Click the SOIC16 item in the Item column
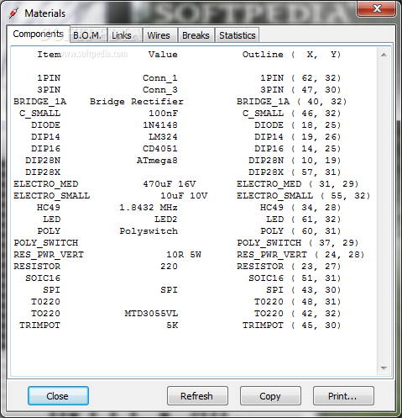Viewport: 402px width, 418px height. 43,278
